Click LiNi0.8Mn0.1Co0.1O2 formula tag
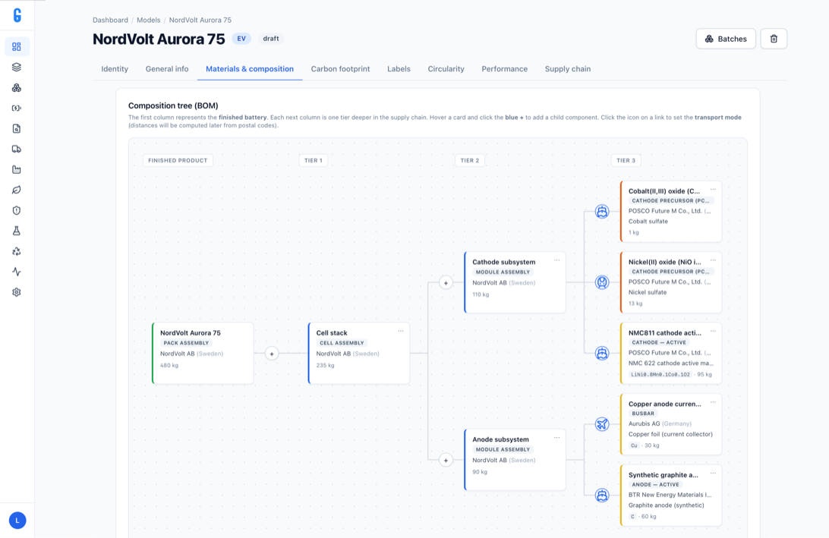 click(x=660, y=374)
